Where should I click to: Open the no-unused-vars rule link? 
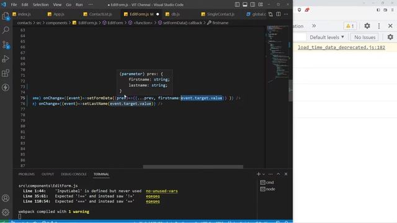pos(161,191)
